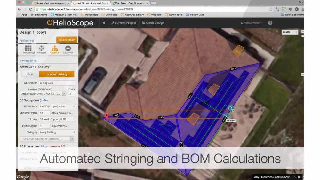Viewport: 320px width, 180px height.
Task: Open the Advanced tool menu
Action: pyautogui.click(x=68, y=50)
